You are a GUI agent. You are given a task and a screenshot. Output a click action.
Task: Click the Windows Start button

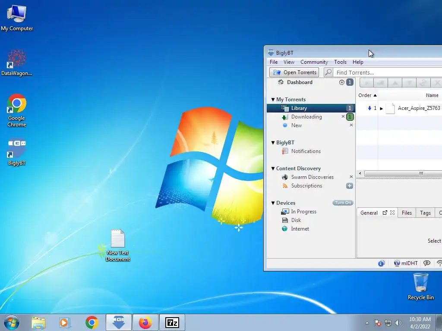(x=12, y=322)
